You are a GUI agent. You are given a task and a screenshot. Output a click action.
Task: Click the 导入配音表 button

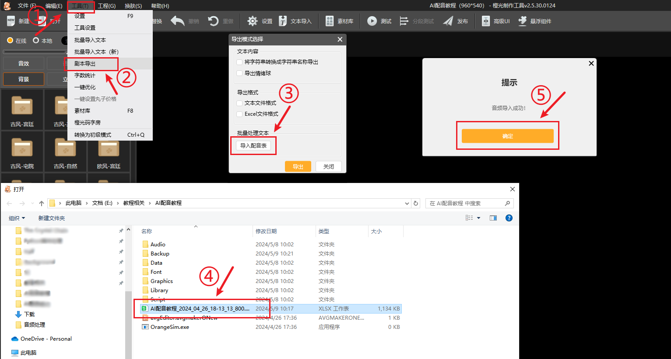[x=253, y=146]
